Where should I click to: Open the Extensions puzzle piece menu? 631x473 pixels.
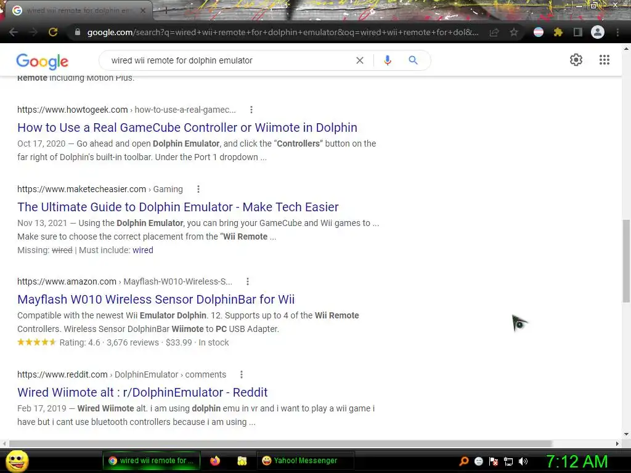[x=558, y=32]
